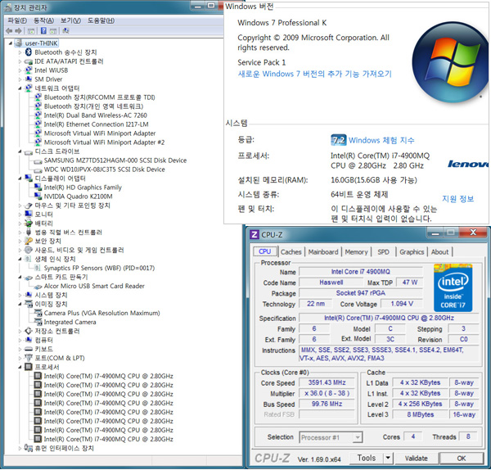Select the NVIDIA Quadro K2100M device icon
491x470 pixels.
(x=37, y=197)
